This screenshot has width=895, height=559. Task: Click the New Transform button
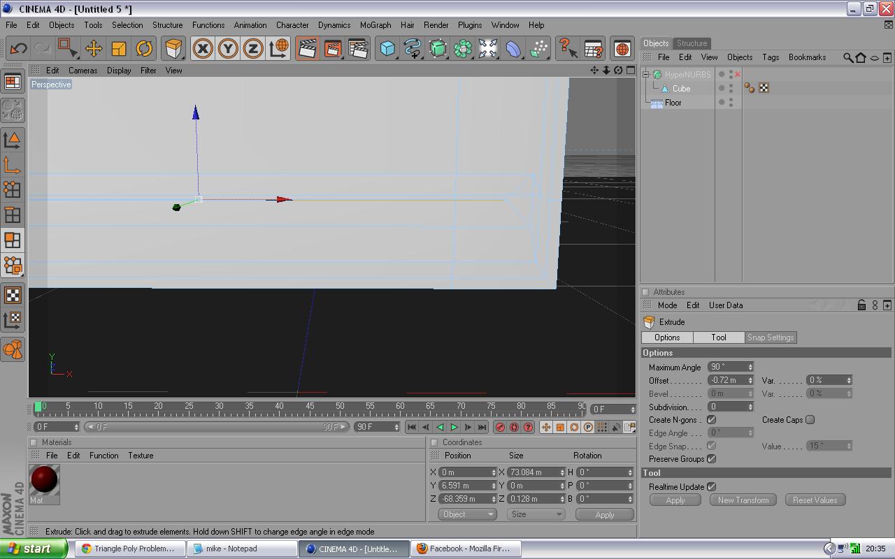743,500
